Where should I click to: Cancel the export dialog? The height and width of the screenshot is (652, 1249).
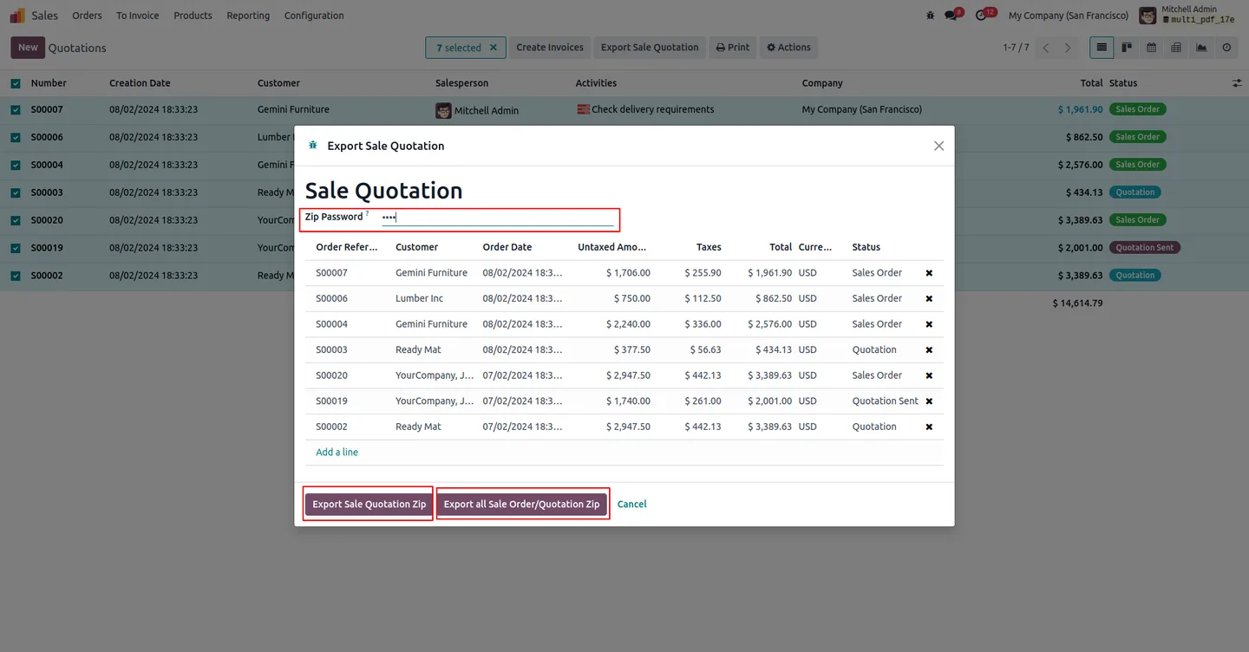coord(631,504)
